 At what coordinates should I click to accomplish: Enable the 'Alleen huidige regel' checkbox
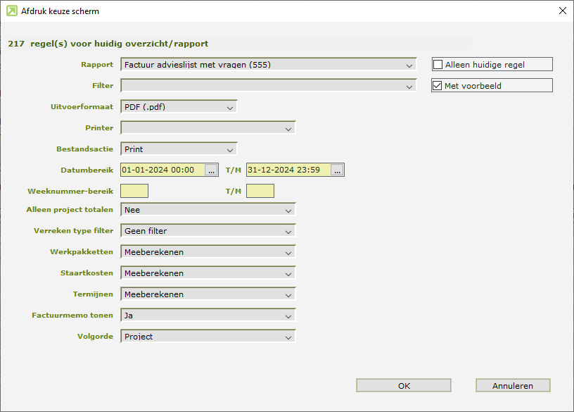438,65
